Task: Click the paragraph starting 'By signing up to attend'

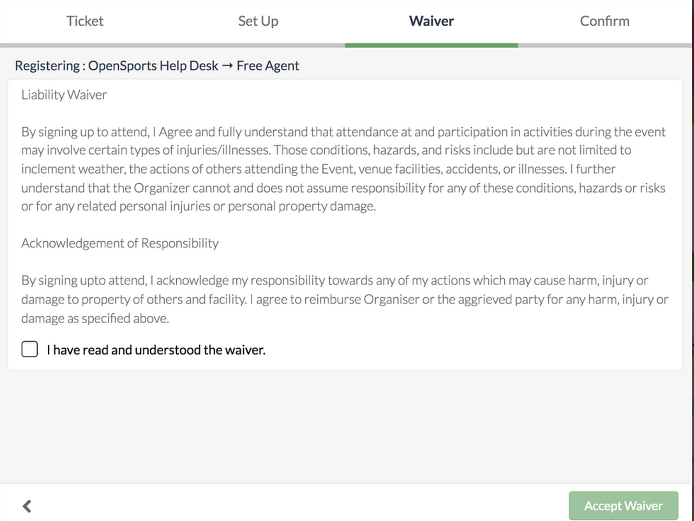Action: (x=343, y=169)
